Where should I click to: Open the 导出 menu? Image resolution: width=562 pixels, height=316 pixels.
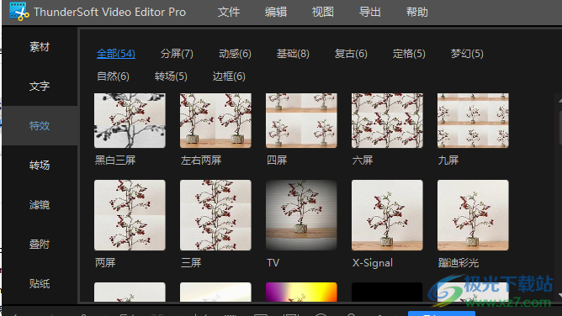point(369,12)
